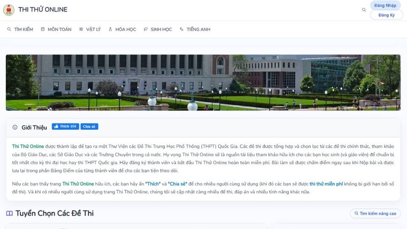The height and width of the screenshot is (229, 407).
Task: Click the Tuyển Chọn Các Đề Thi heading
Action: coord(54,213)
